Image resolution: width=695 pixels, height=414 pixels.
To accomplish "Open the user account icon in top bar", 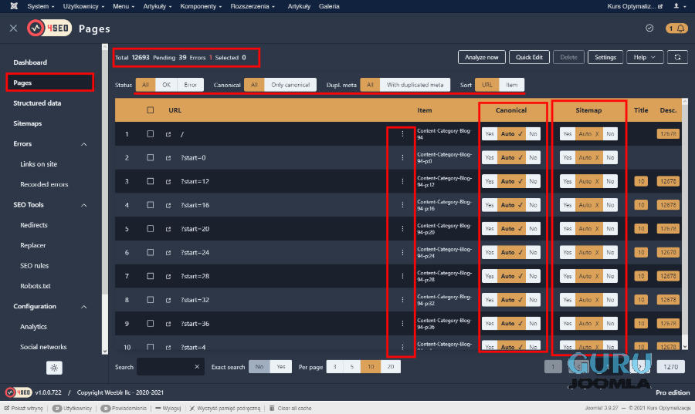I will click(x=676, y=6).
